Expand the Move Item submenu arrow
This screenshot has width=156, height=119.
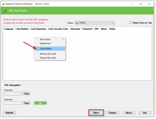63,39
